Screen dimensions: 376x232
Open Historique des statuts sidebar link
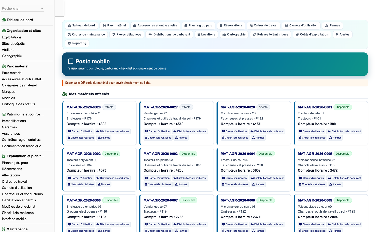click(x=18, y=104)
